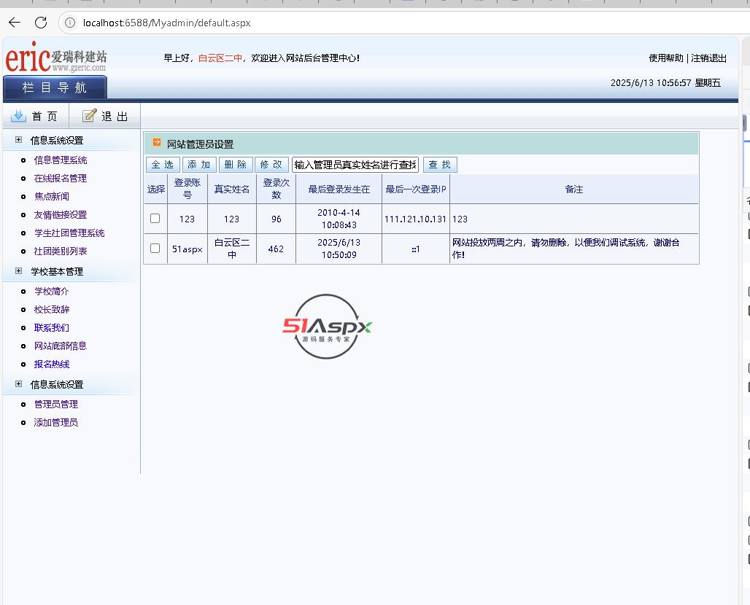Viewport: 750px width, 605px height.
Task: Click the orange arrow icon beside 网站管理员设置
Action: pyautogui.click(x=157, y=143)
